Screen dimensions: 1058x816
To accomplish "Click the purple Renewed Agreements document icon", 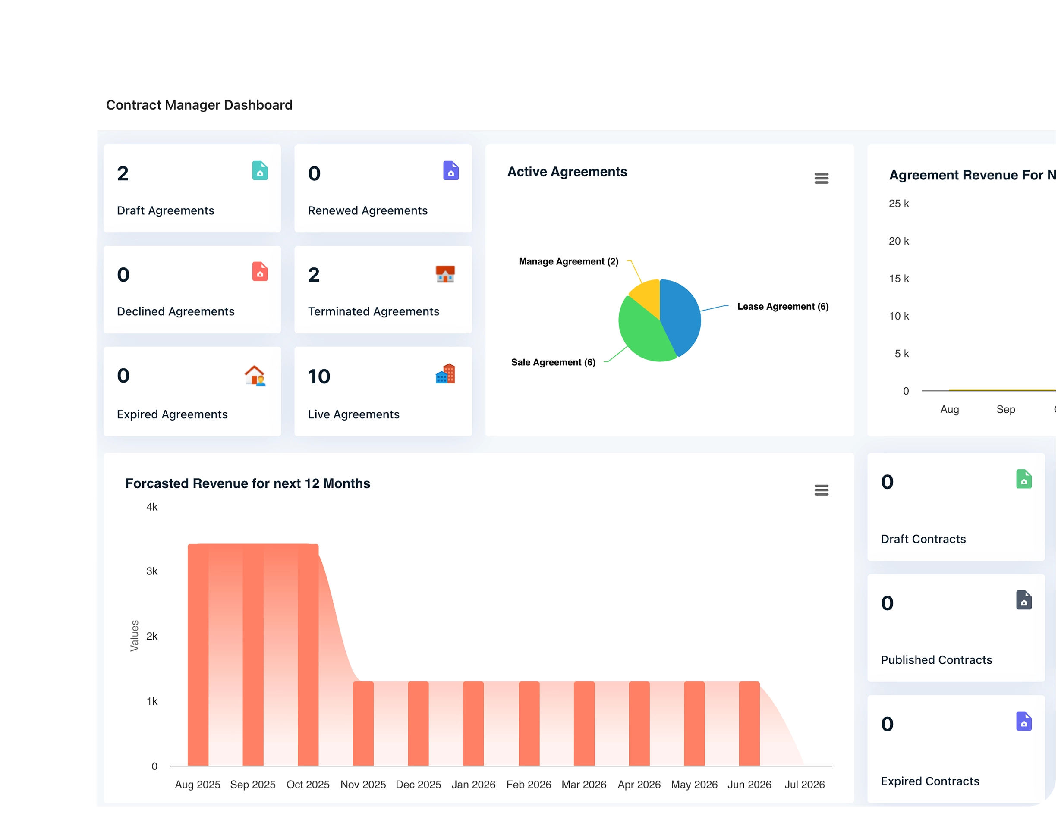I will pos(450,170).
